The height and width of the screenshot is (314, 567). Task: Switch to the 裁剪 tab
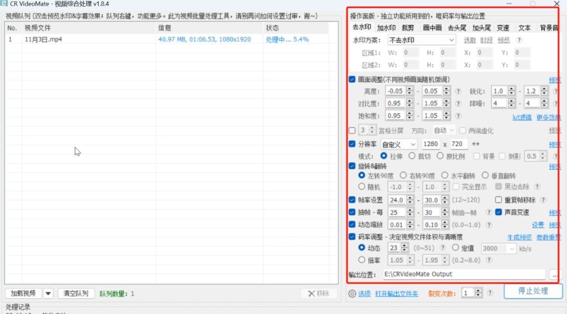click(x=408, y=28)
